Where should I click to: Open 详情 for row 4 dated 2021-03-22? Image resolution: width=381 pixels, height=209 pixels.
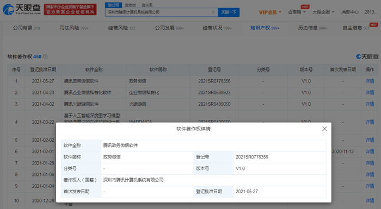coord(370,122)
